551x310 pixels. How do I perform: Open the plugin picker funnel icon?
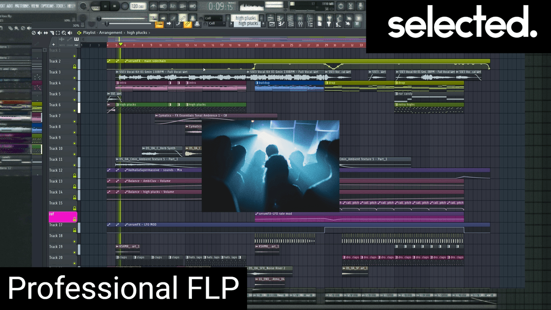(x=329, y=23)
